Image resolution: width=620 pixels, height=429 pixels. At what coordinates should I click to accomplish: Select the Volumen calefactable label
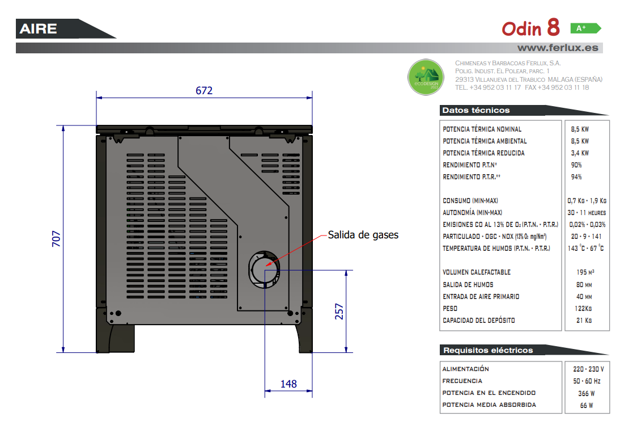point(477,272)
